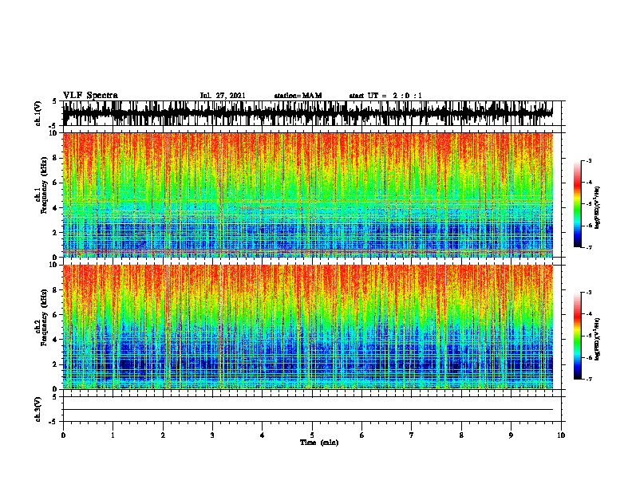Click the ch.2 color bar log(PSD) unit label
632x488 pixels.
(598, 339)
